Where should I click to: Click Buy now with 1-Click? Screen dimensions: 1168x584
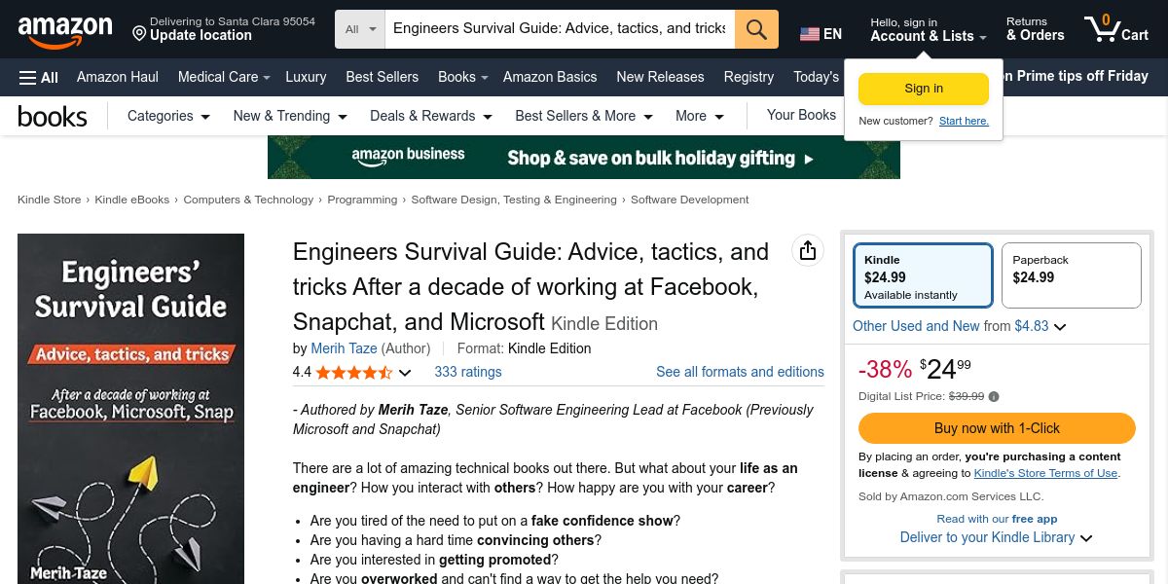click(997, 428)
